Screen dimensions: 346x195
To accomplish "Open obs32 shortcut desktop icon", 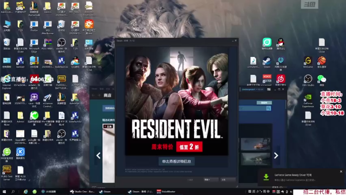I will click(61, 136).
